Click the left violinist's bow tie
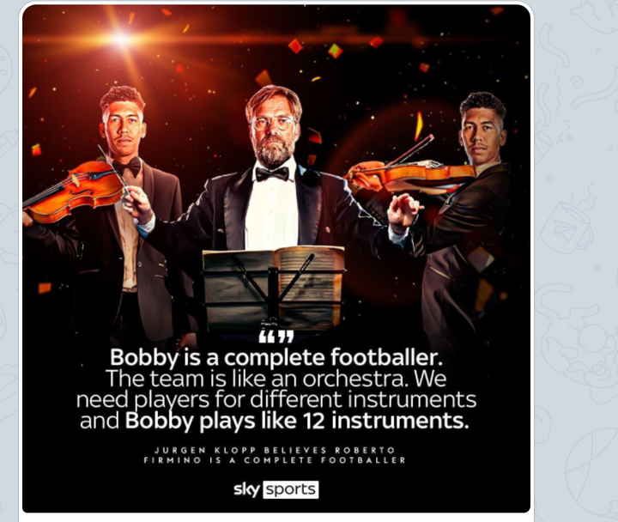Image resolution: width=618 pixels, height=522 pixels. (127, 167)
